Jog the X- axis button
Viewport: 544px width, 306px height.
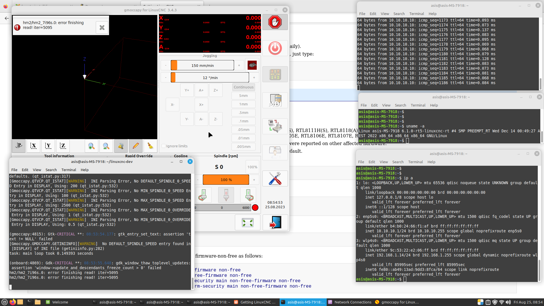pos(172,105)
